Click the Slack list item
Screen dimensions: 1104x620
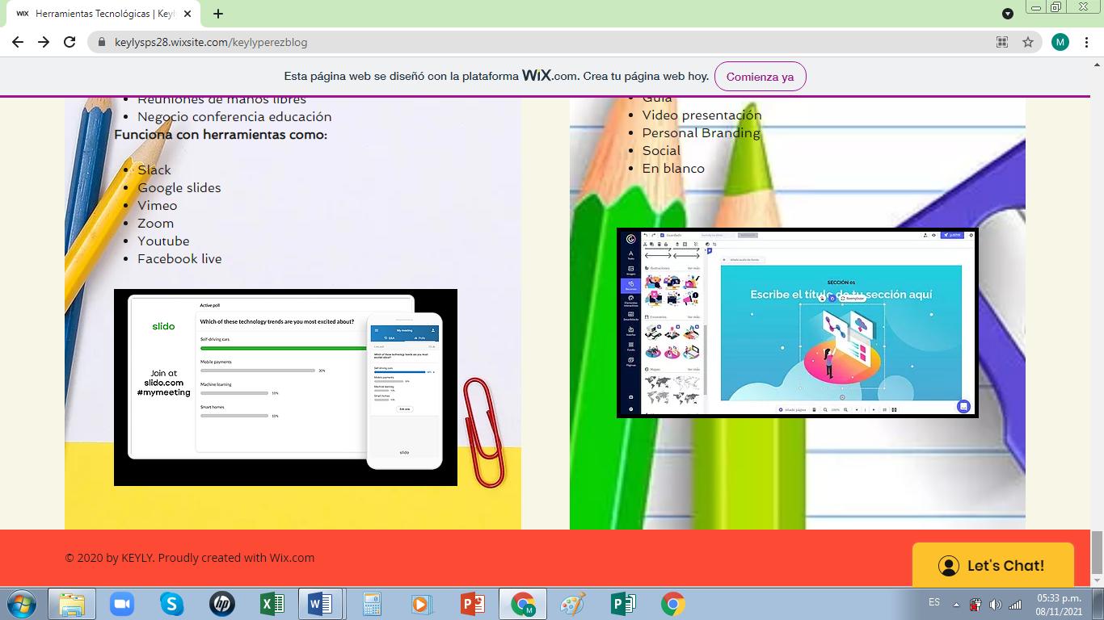click(x=154, y=170)
